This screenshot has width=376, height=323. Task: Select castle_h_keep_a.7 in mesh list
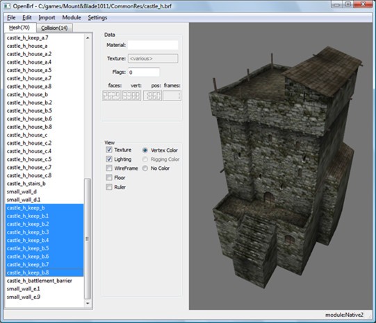(44, 37)
